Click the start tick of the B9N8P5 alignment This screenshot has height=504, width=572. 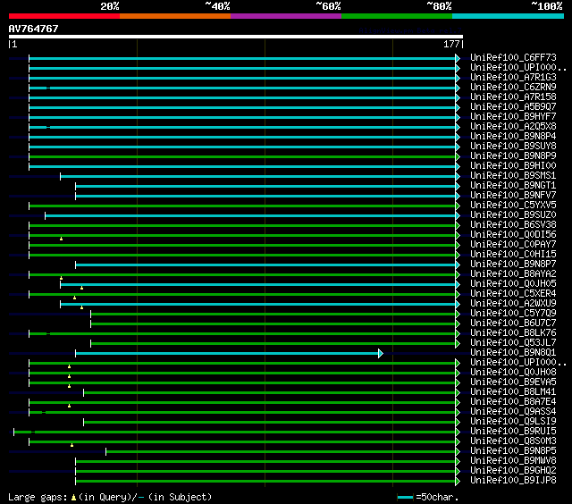click(105, 452)
